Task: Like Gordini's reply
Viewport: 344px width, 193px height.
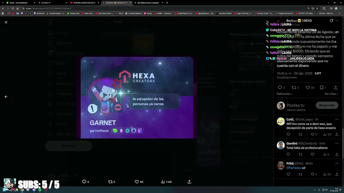Action: click(x=312, y=154)
